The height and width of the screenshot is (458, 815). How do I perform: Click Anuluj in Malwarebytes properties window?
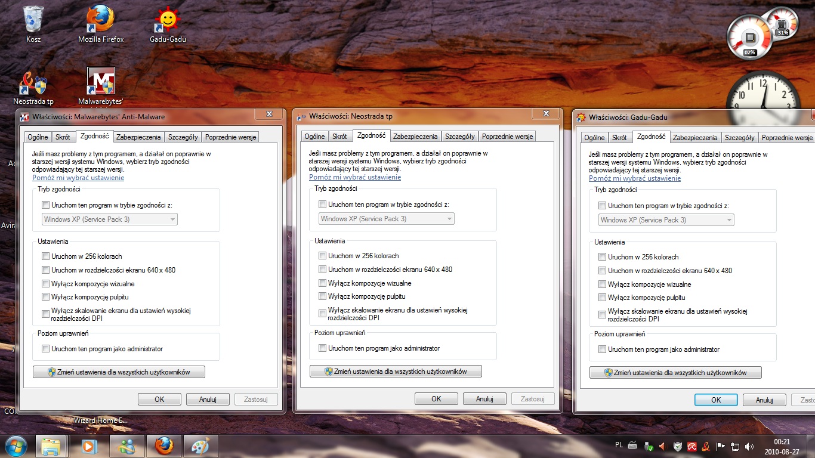click(208, 400)
